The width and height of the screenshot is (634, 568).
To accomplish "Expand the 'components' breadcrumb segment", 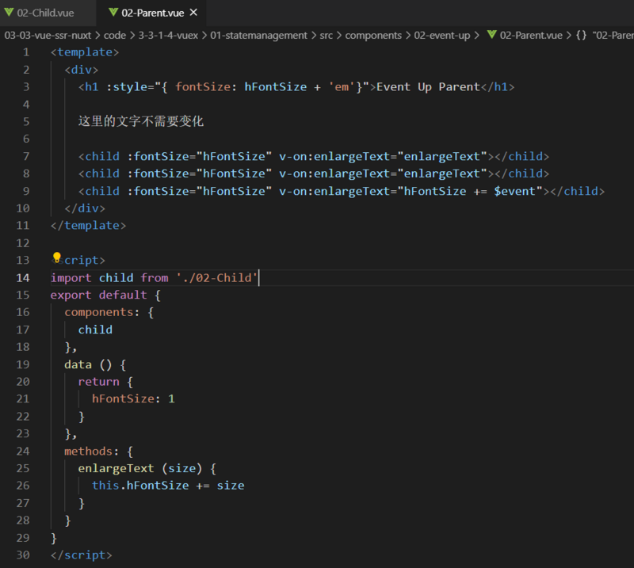I will tap(373, 36).
